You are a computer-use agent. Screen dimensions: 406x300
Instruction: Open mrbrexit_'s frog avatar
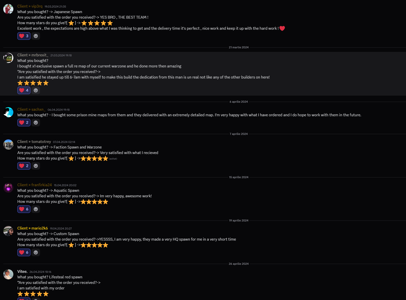[x=8, y=58]
